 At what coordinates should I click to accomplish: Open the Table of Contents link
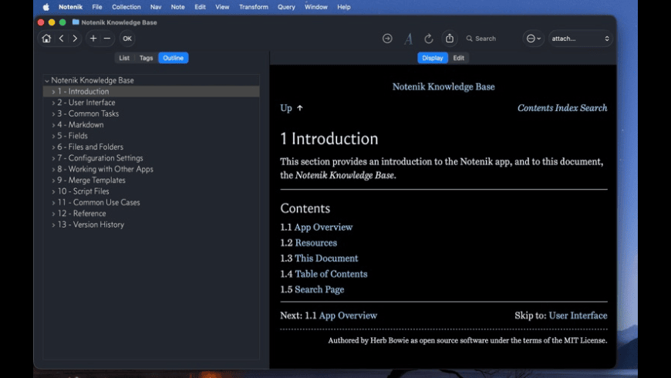point(331,274)
